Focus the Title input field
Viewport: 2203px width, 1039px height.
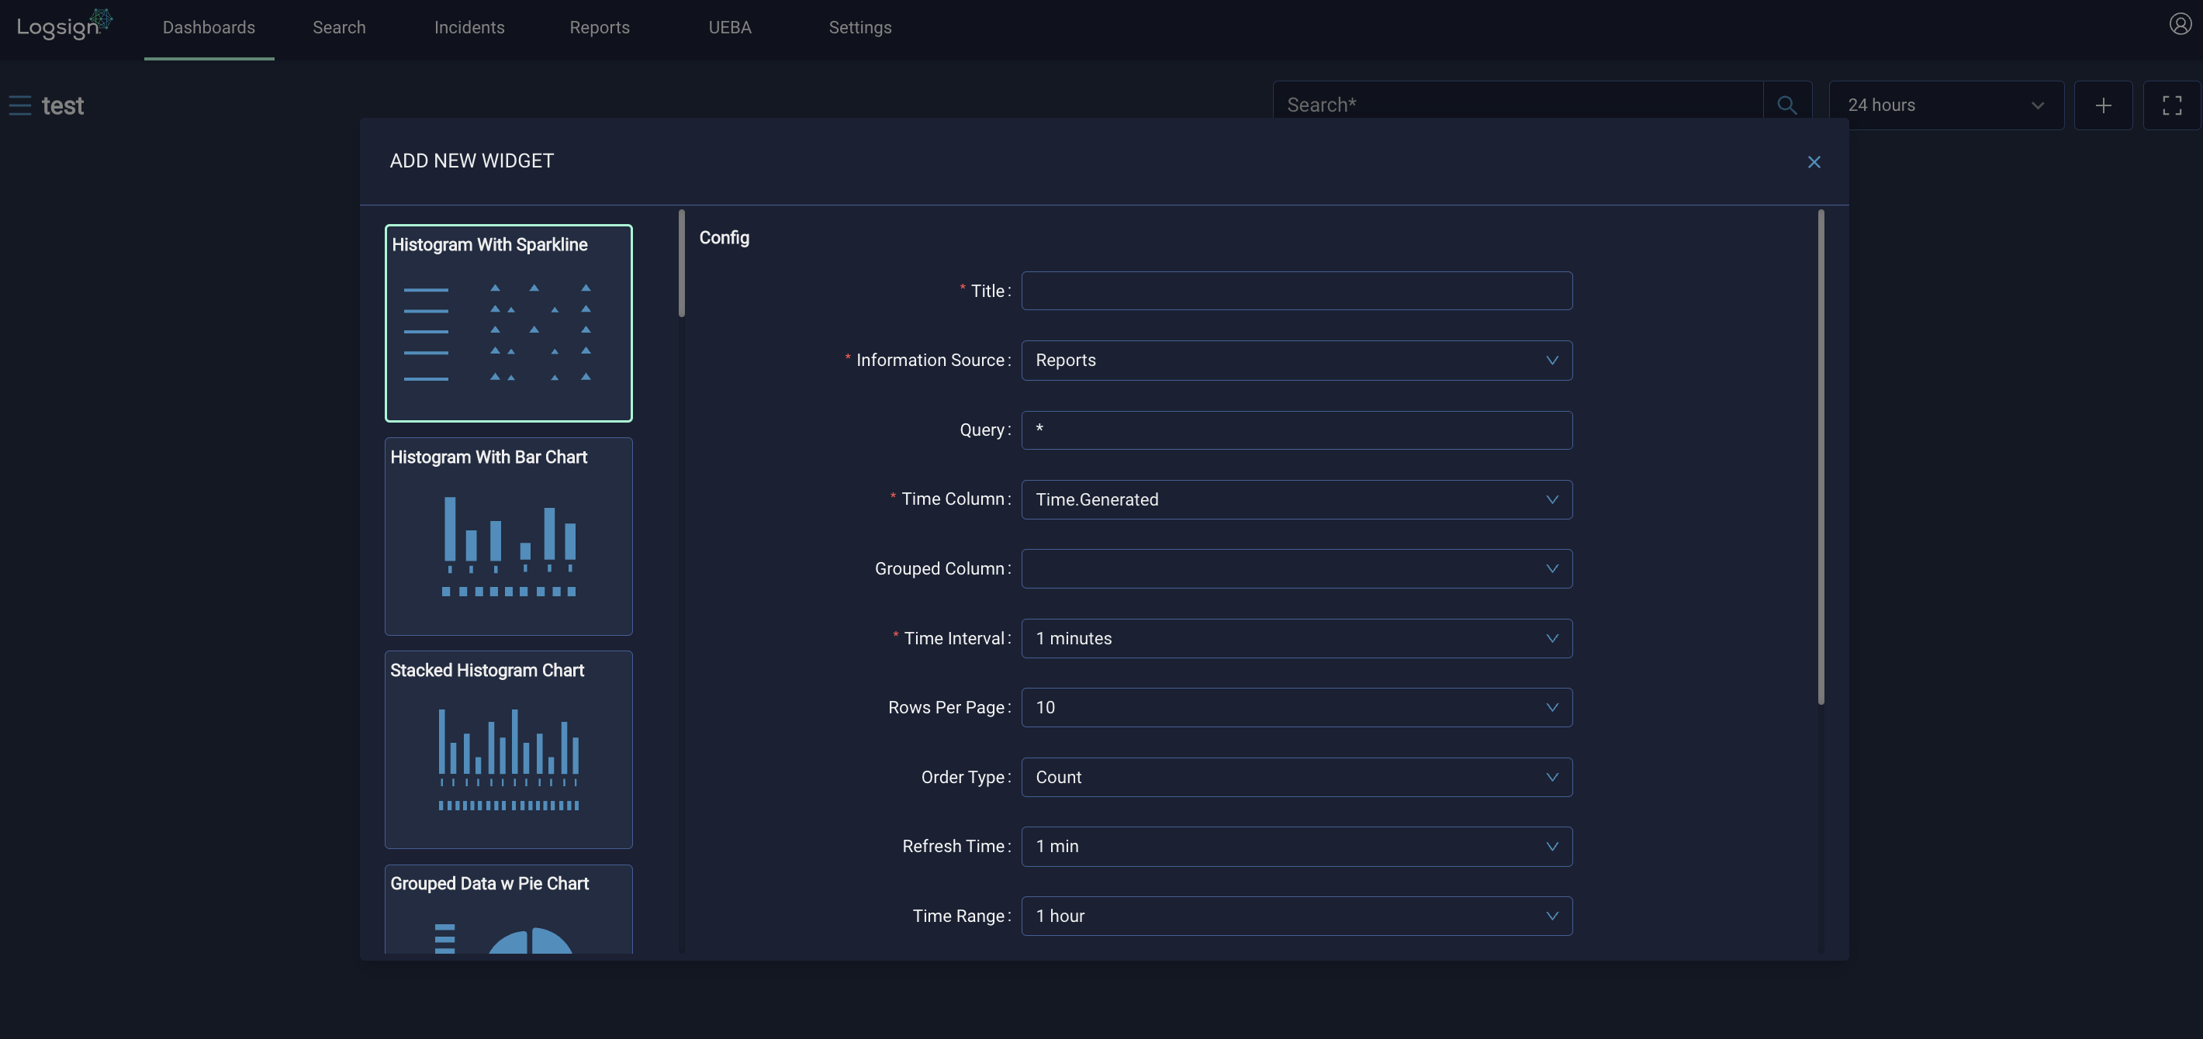[x=1296, y=291]
